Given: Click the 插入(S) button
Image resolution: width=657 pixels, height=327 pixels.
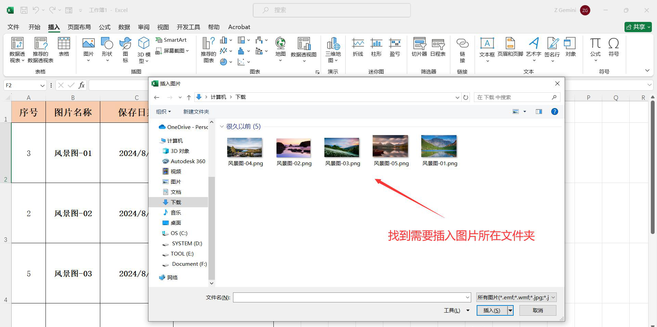Looking at the screenshot, I should pos(492,311).
